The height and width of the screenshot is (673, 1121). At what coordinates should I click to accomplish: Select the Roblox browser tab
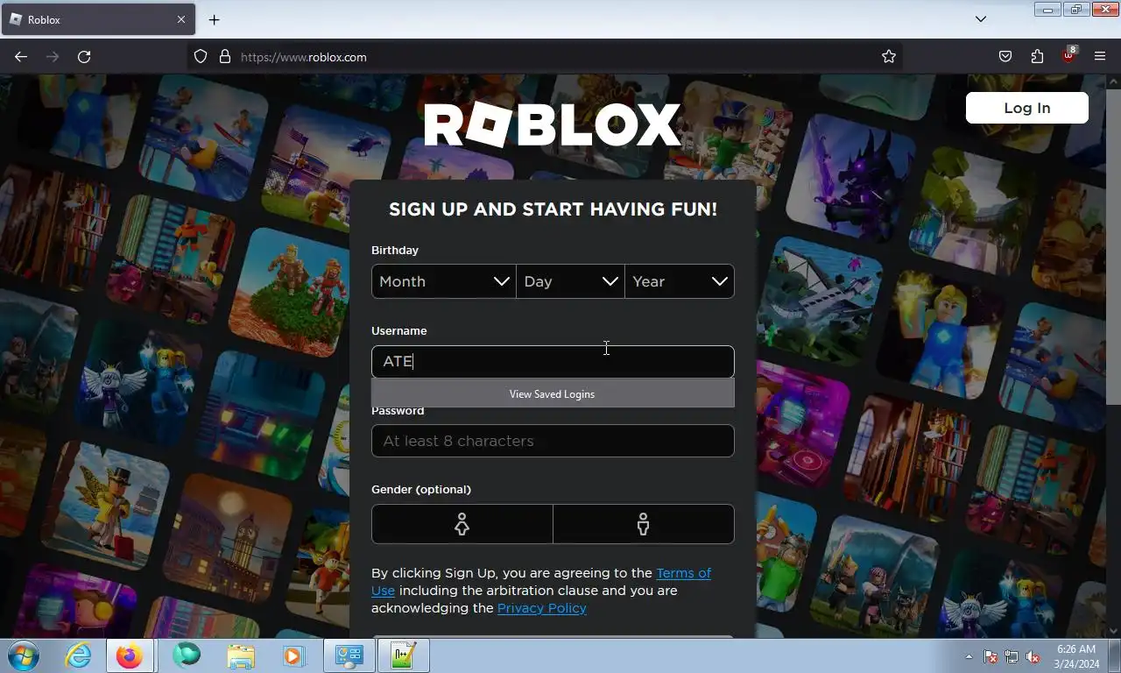click(97, 19)
